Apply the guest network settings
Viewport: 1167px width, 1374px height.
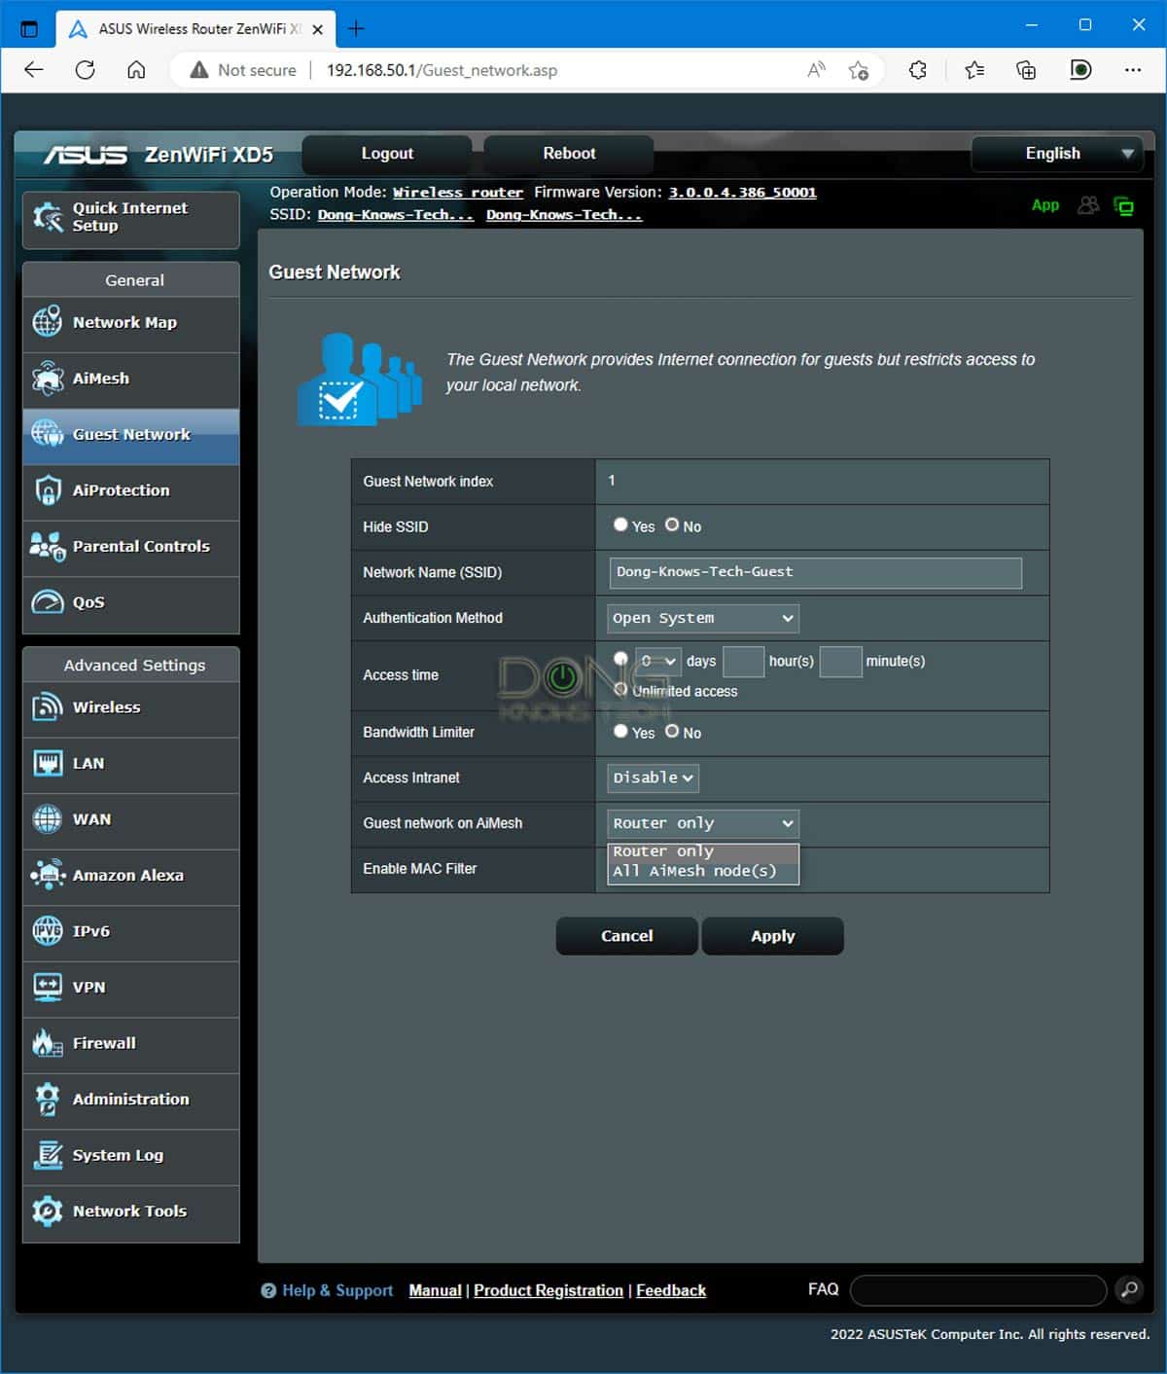[773, 936]
